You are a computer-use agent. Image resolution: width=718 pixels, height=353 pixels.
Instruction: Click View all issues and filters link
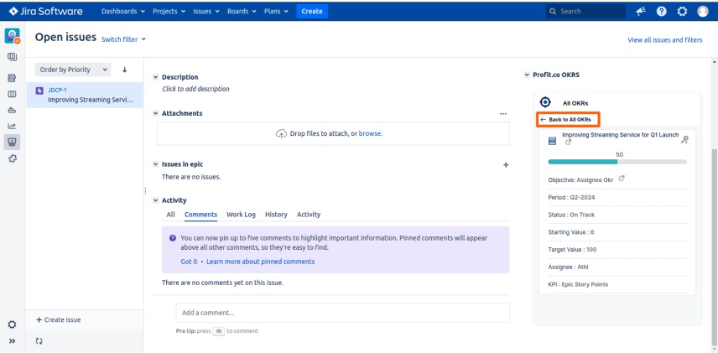pos(665,40)
